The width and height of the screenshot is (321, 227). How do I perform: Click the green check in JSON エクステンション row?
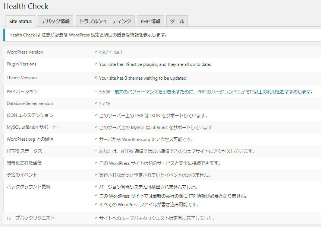pos(96,115)
